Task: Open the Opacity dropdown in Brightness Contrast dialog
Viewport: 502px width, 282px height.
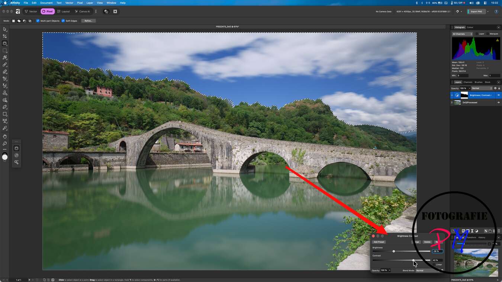Action: [389, 270]
